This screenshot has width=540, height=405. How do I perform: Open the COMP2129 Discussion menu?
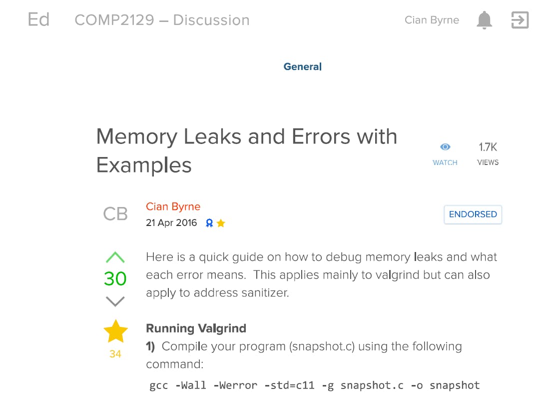[x=162, y=20]
